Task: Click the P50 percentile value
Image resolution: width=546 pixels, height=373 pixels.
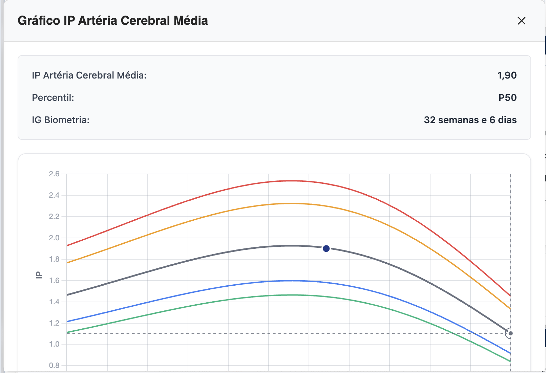Action: click(x=507, y=97)
